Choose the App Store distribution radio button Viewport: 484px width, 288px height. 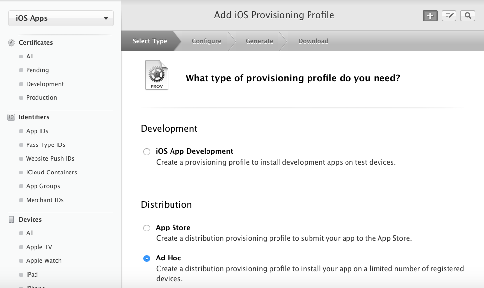(147, 228)
